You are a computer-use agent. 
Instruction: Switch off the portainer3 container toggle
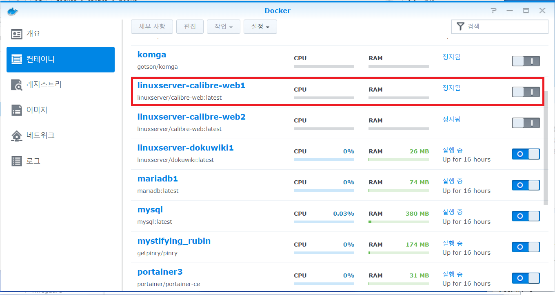click(x=526, y=278)
